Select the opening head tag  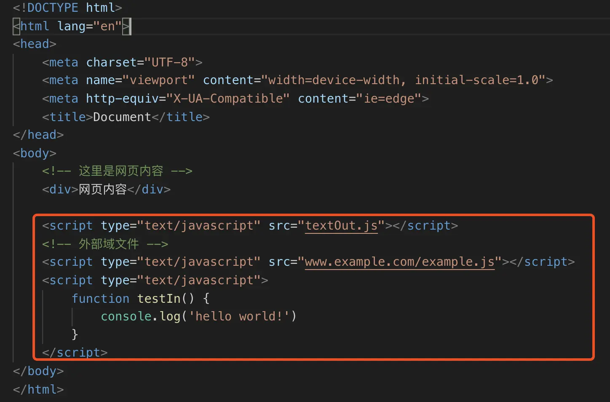(x=35, y=44)
